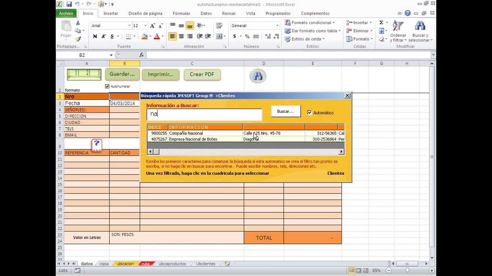Viewport: 492px width, 276px height.
Task: Open the font name Arial dropdown
Action: 129,26
